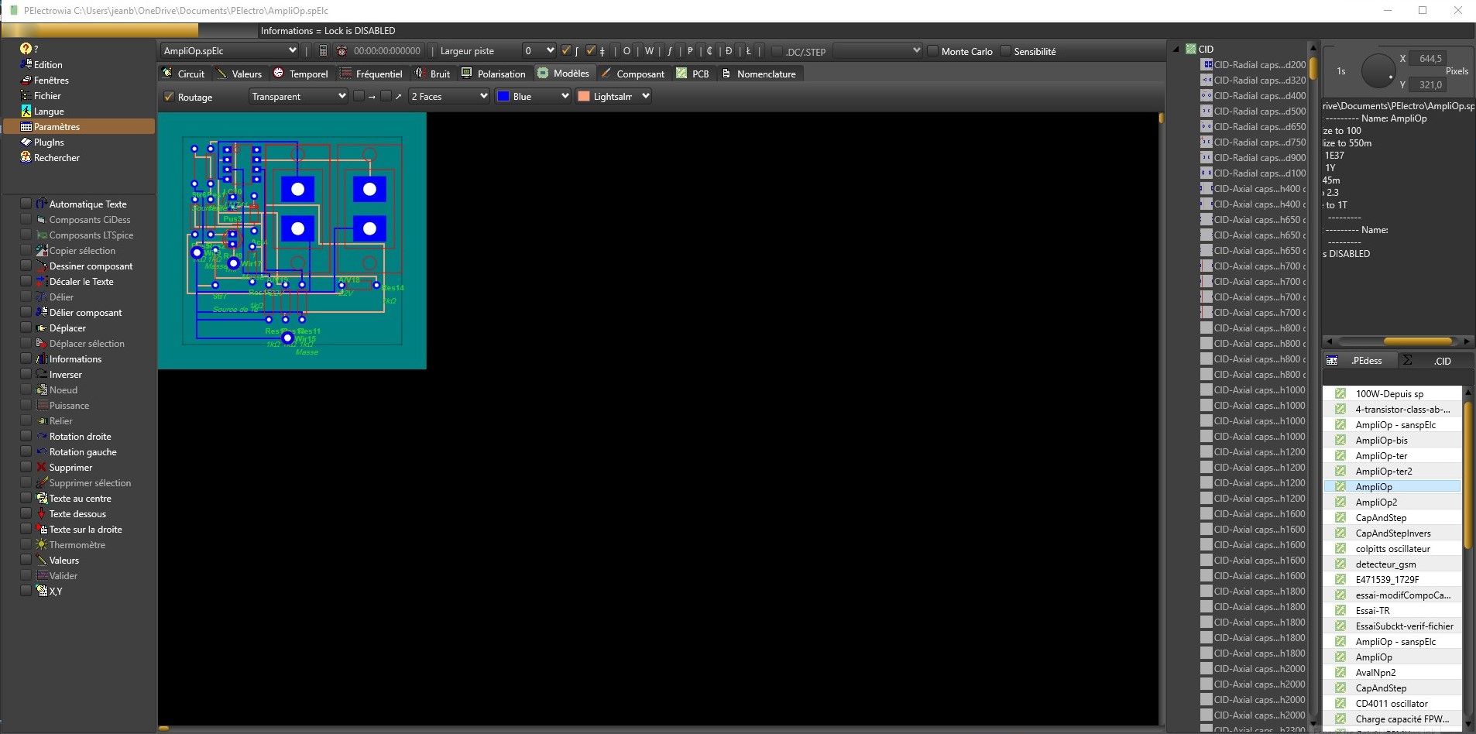Uncheck the Routage checkbox
This screenshot has width=1476, height=734.
coord(169,97)
